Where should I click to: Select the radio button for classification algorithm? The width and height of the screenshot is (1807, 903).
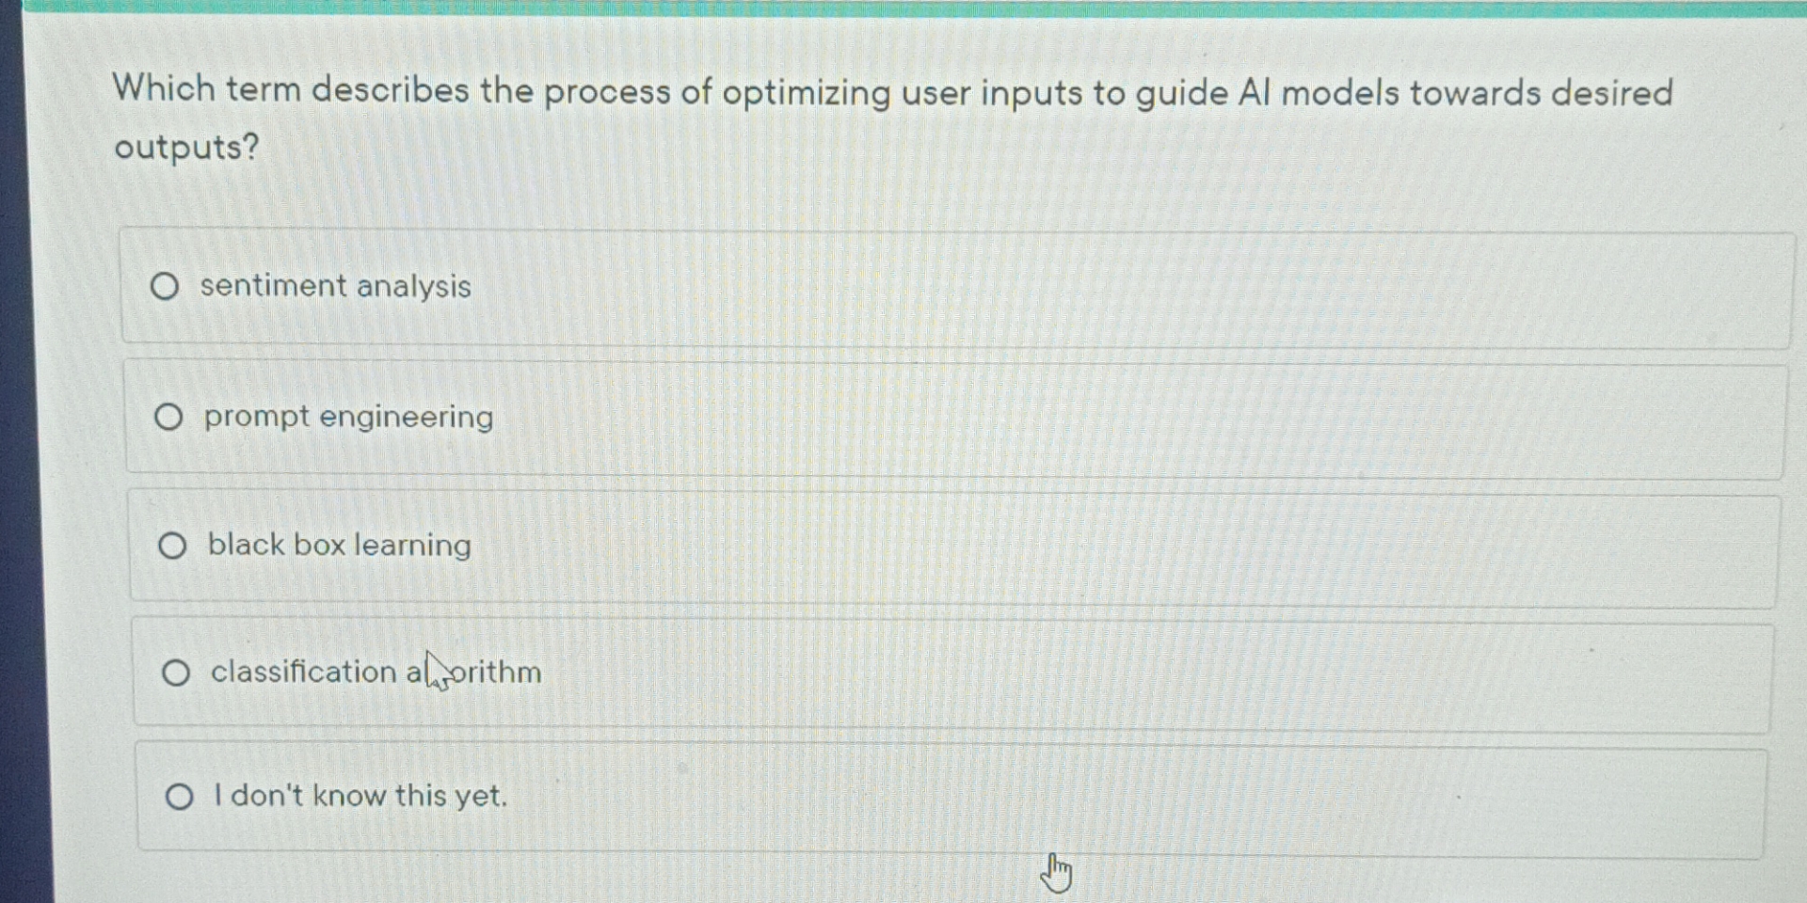[x=176, y=673]
